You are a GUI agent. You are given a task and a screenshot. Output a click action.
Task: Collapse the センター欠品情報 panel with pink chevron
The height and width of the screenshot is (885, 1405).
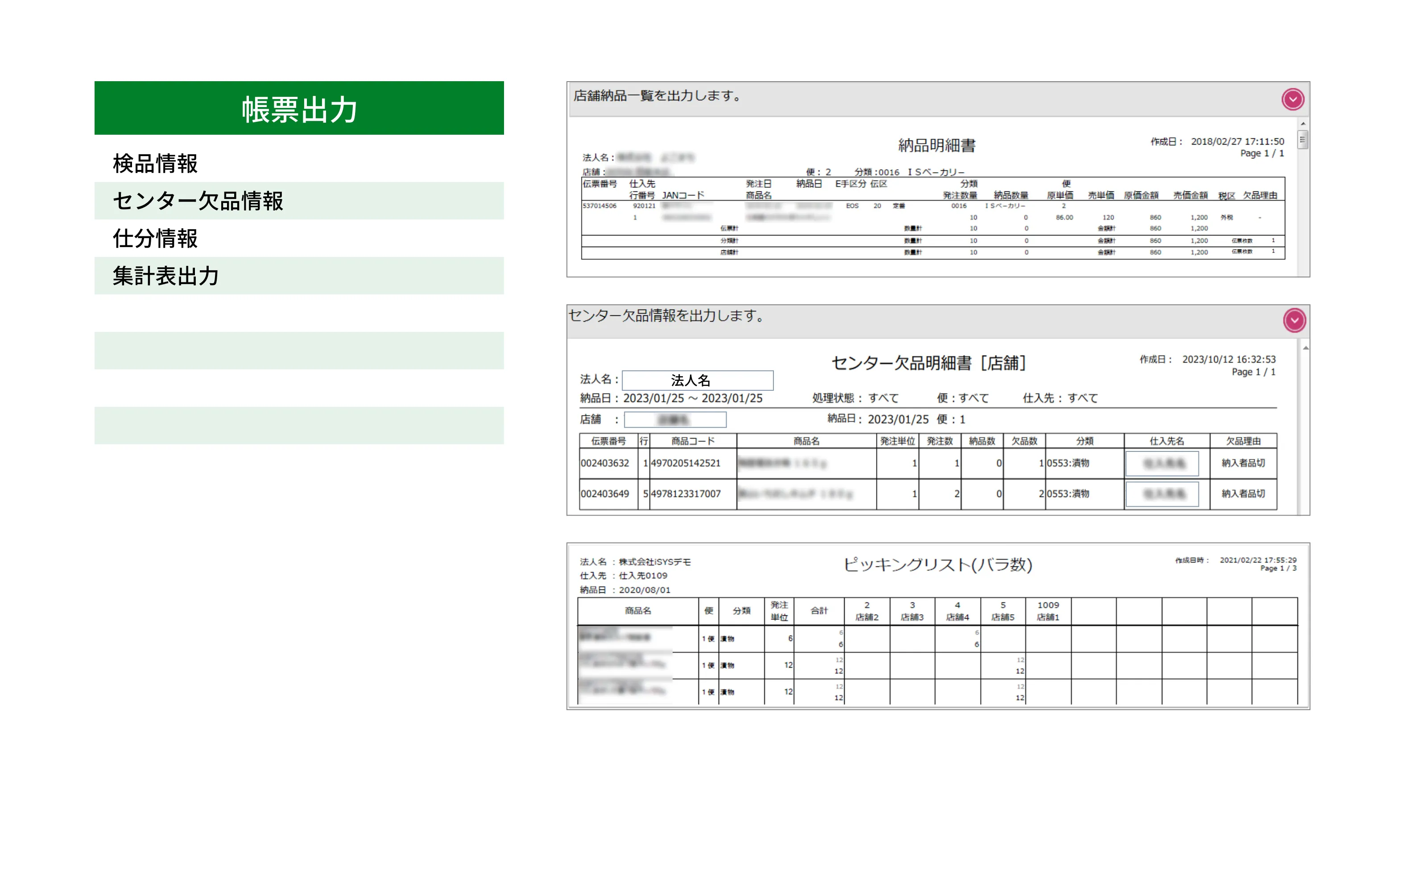click(1294, 320)
